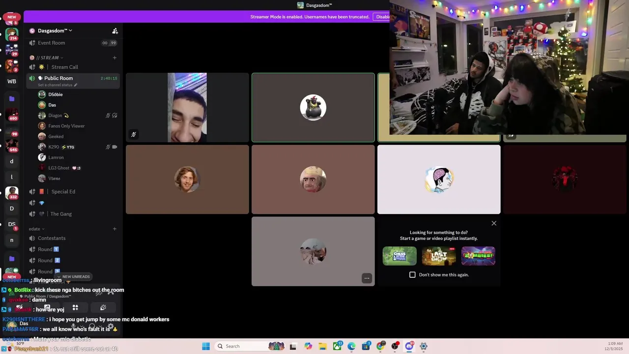Focus the brain-head avatar participant tile
629x354 pixels.
coord(439,179)
